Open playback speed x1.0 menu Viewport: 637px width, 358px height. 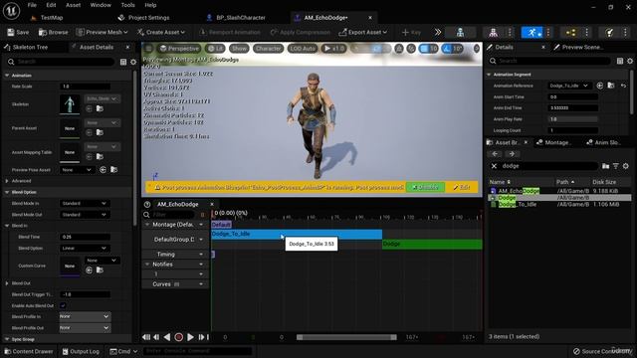tap(334, 49)
